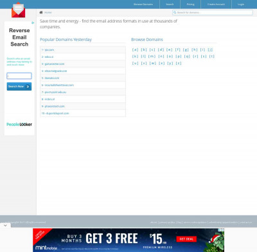Browse domains starting with [n]
Viewport: 257px width, 252px height.
coord(161,57)
